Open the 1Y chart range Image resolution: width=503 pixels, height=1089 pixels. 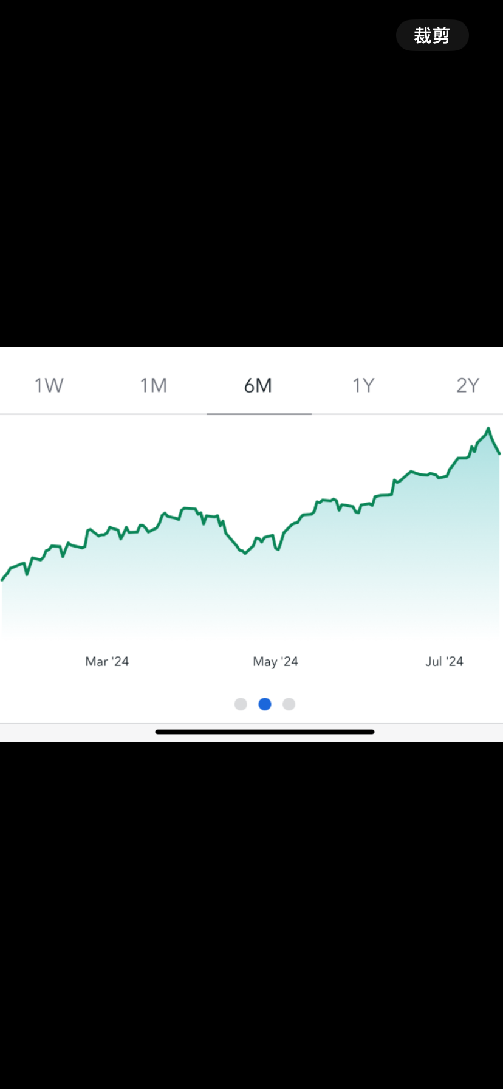[363, 385]
